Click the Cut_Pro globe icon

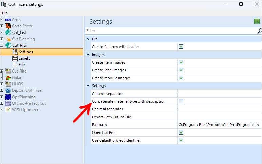click(8, 45)
